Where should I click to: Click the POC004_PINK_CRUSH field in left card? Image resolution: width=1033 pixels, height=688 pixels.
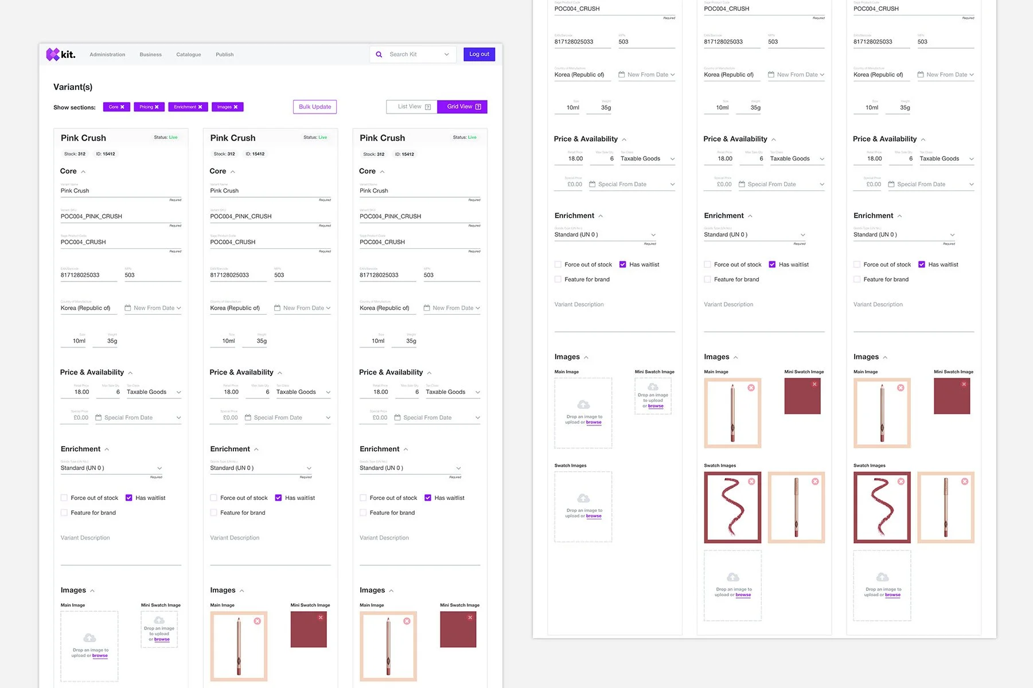point(121,217)
